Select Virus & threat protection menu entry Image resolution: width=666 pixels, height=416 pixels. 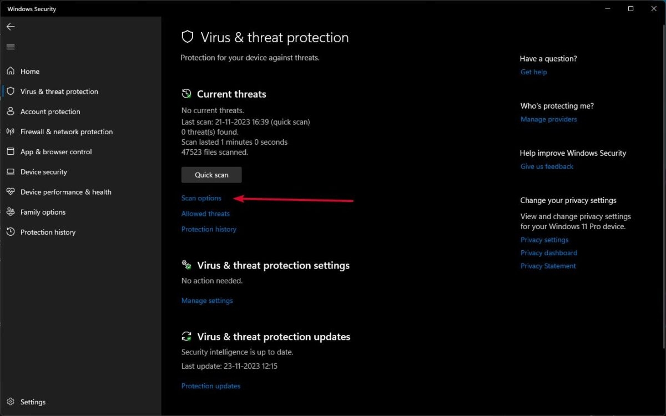pyautogui.click(x=59, y=91)
